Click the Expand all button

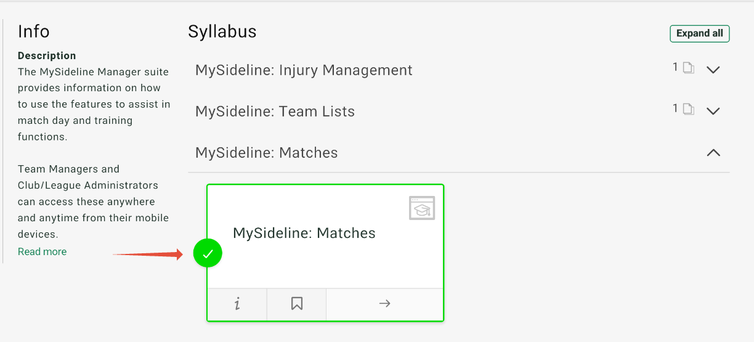pyautogui.click(x=700, y=33)
